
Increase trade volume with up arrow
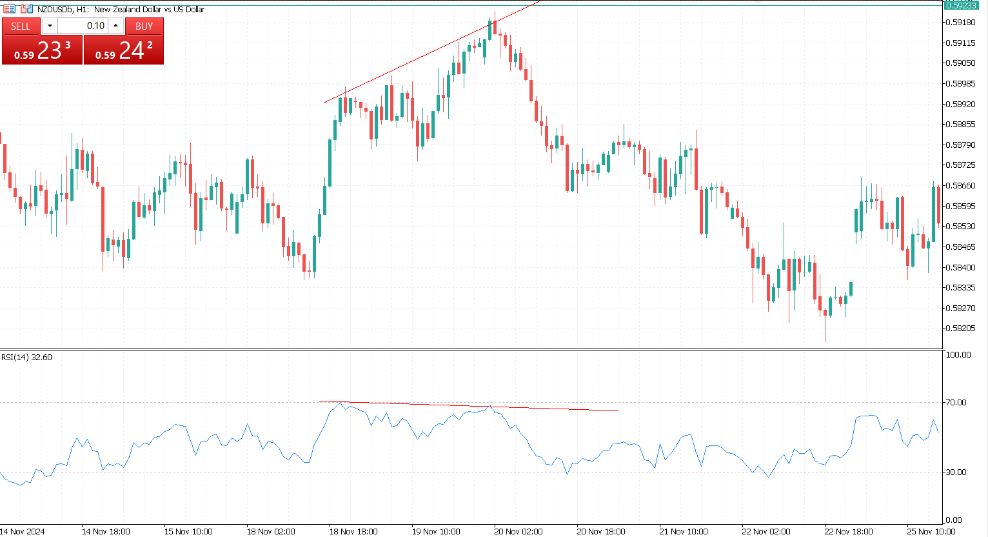(x=116, y=26)
